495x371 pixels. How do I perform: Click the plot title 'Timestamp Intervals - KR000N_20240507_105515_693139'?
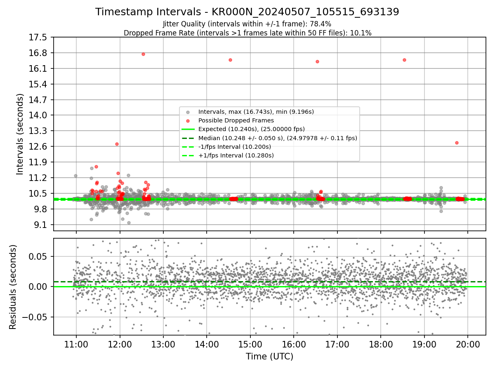pos(247,12)
